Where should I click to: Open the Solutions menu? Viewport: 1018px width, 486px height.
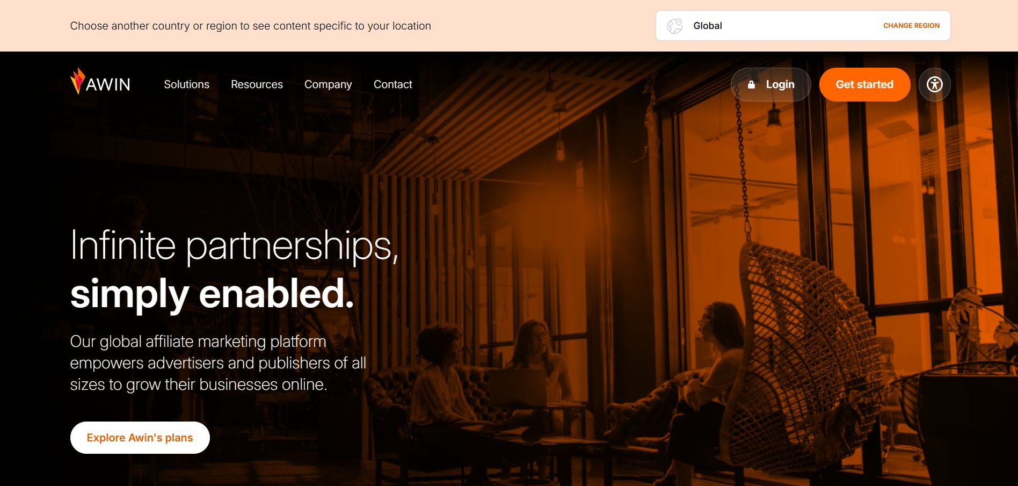tap(186, 84)
